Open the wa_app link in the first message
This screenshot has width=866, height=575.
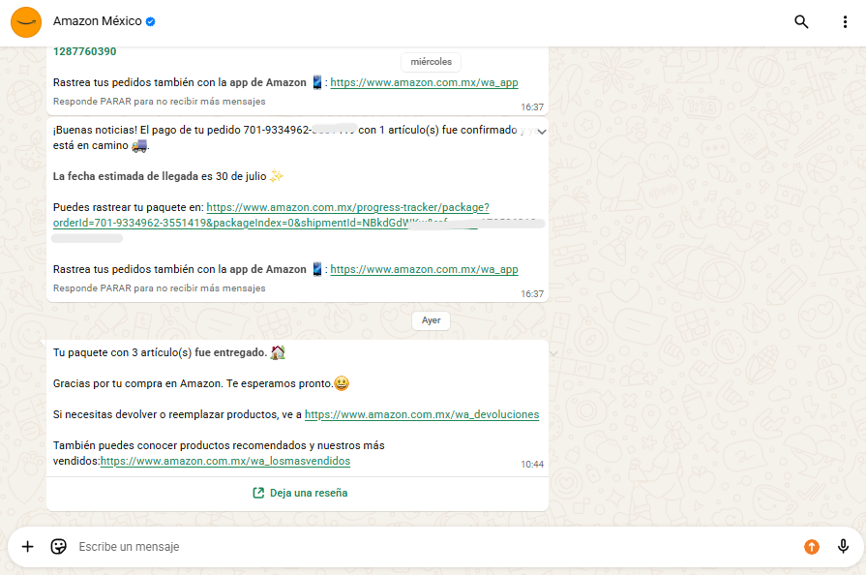tap(424, 82)
